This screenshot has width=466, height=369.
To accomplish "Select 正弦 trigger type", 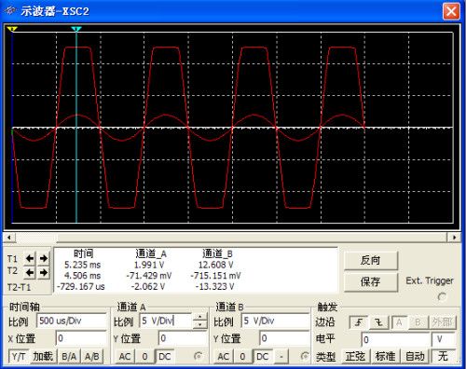I will click(x=356, y=356).
